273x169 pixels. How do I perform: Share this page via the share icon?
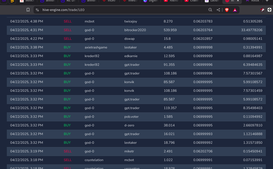tap(218, 10)
